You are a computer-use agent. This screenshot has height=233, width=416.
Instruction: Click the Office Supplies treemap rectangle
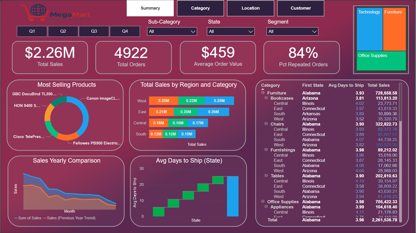381,61
